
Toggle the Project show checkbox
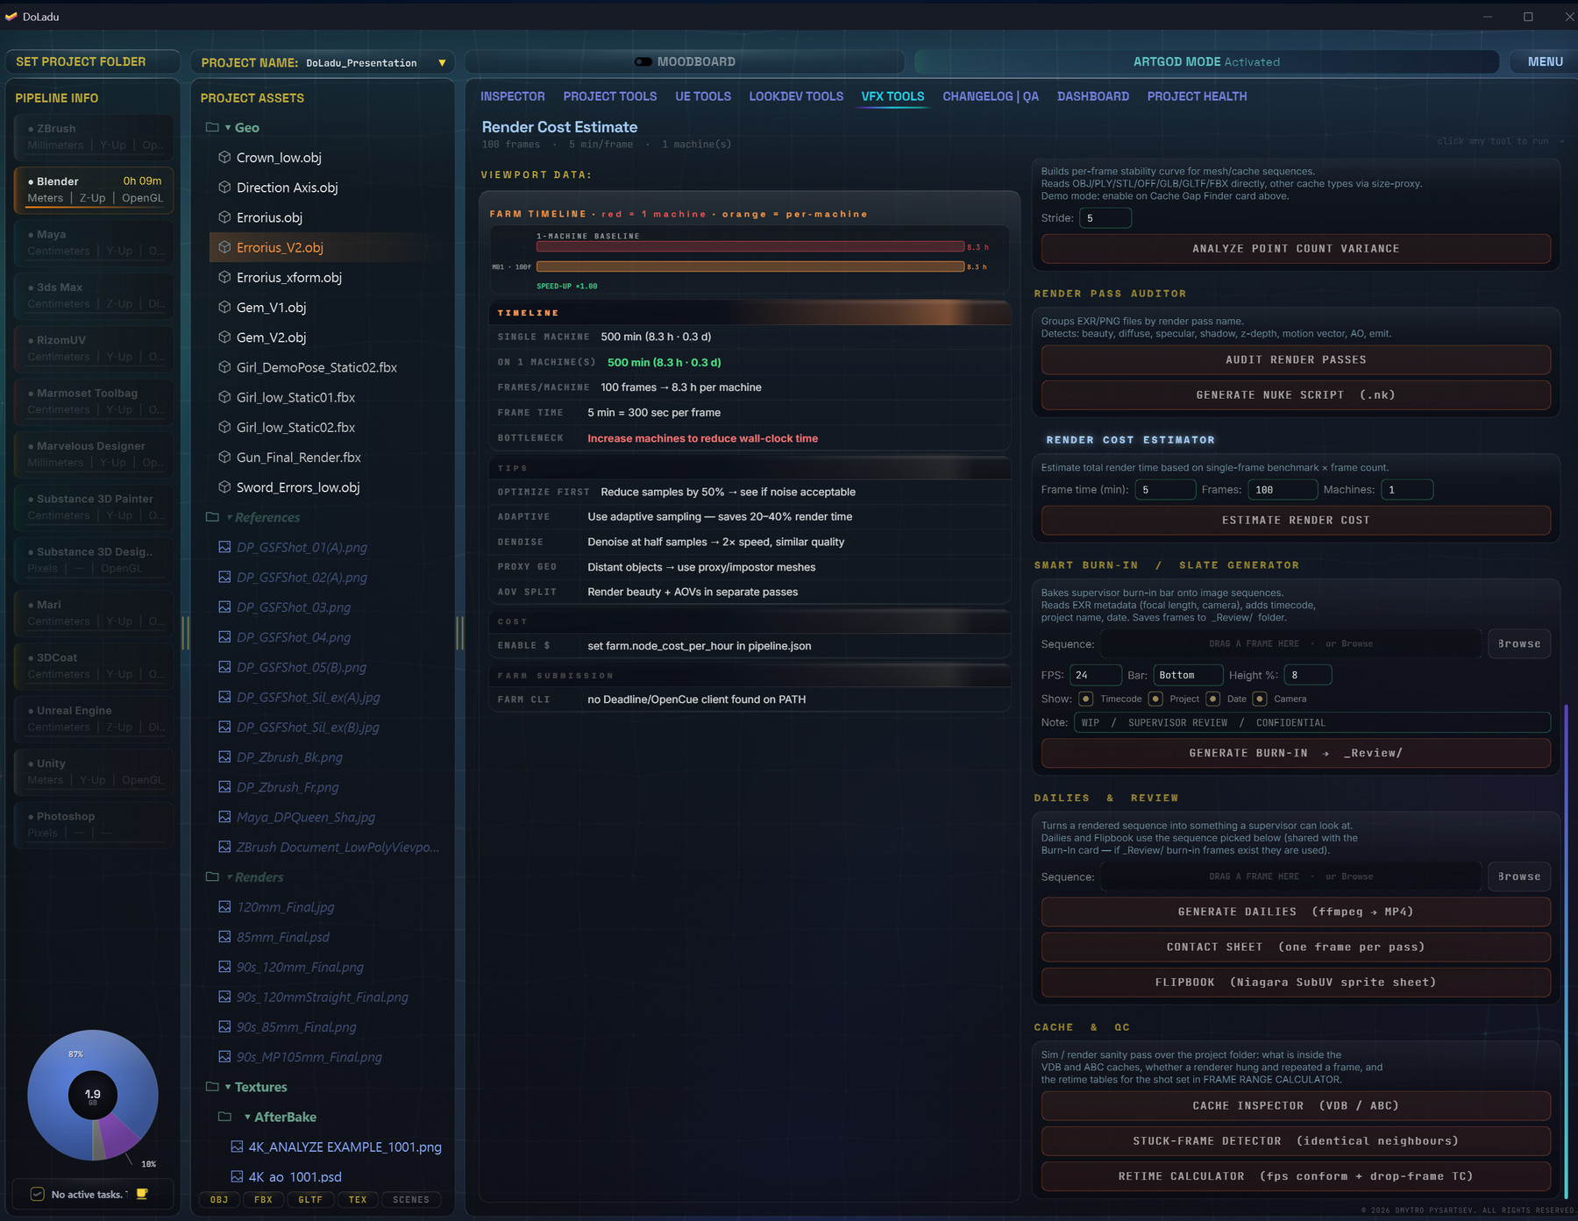point(1155,699)
